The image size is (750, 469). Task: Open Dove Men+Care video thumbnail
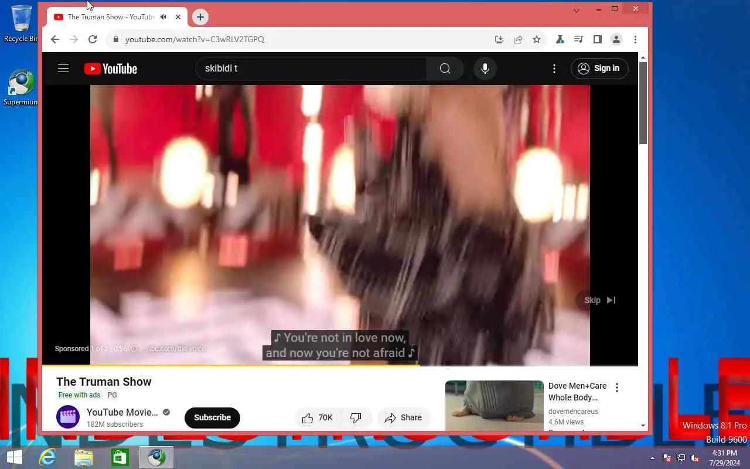(x=495, y=406)
